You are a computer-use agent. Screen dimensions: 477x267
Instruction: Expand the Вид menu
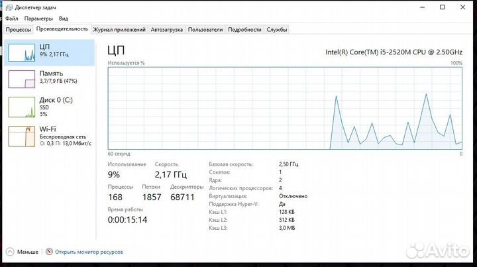(x=64, y=19)
